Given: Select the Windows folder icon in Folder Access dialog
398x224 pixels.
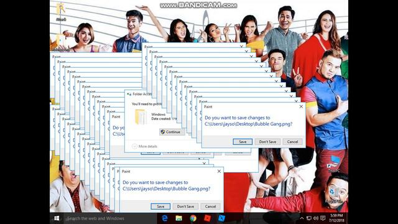Looking at the screenshot, I should pos(141,117).
